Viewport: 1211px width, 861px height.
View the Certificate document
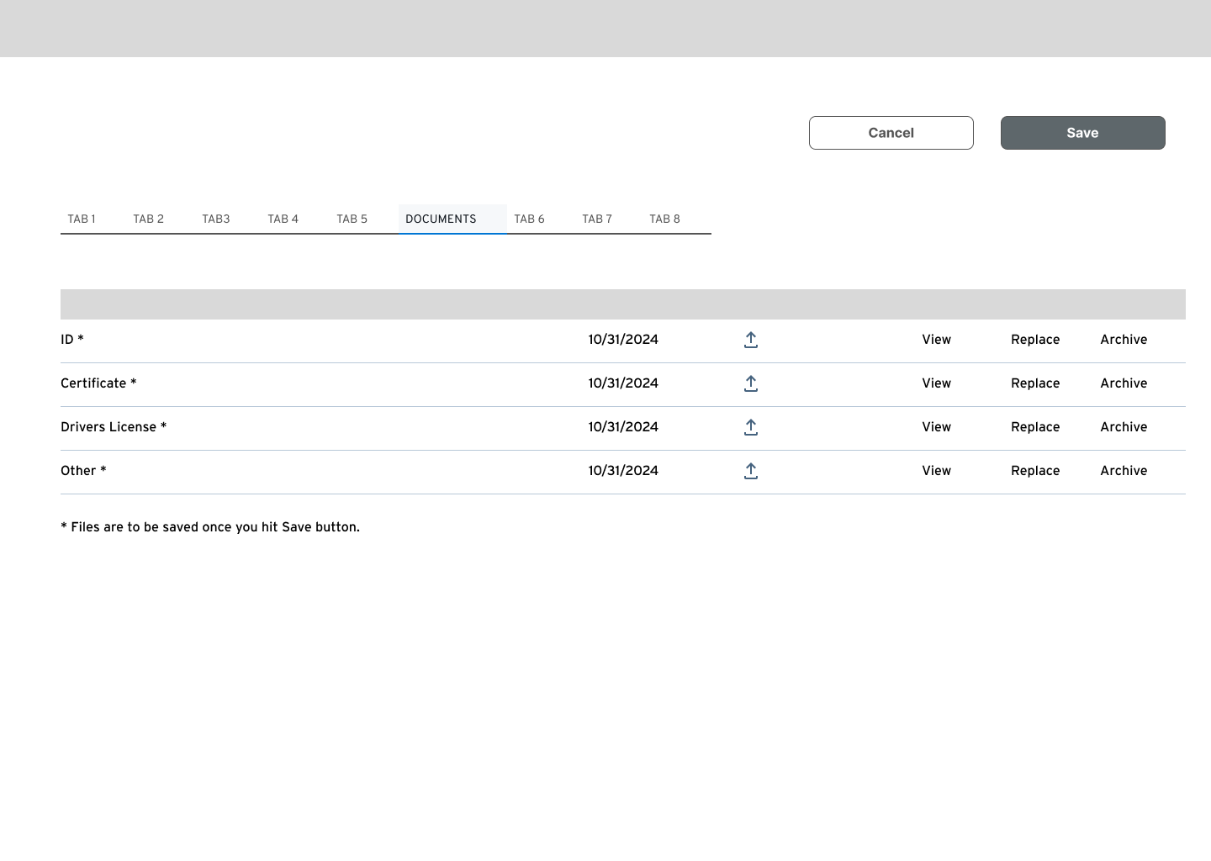pos(937,383)
